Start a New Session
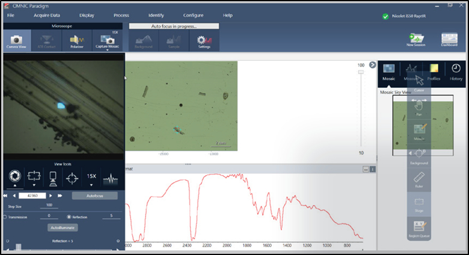Viewport: 469px width, 255px height. point(415,40)
